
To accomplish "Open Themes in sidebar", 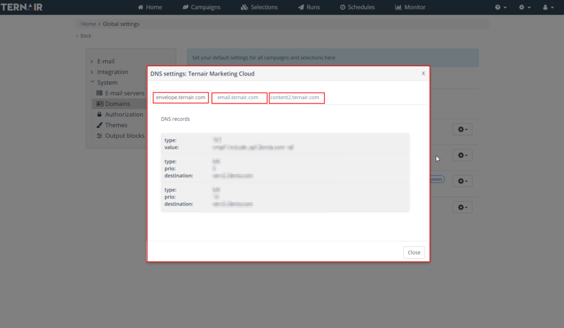I will point(112,125).
